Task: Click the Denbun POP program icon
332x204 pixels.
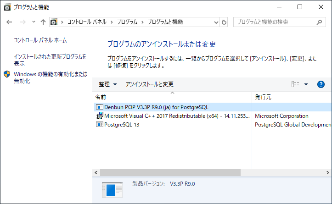Action: (100, 107)
